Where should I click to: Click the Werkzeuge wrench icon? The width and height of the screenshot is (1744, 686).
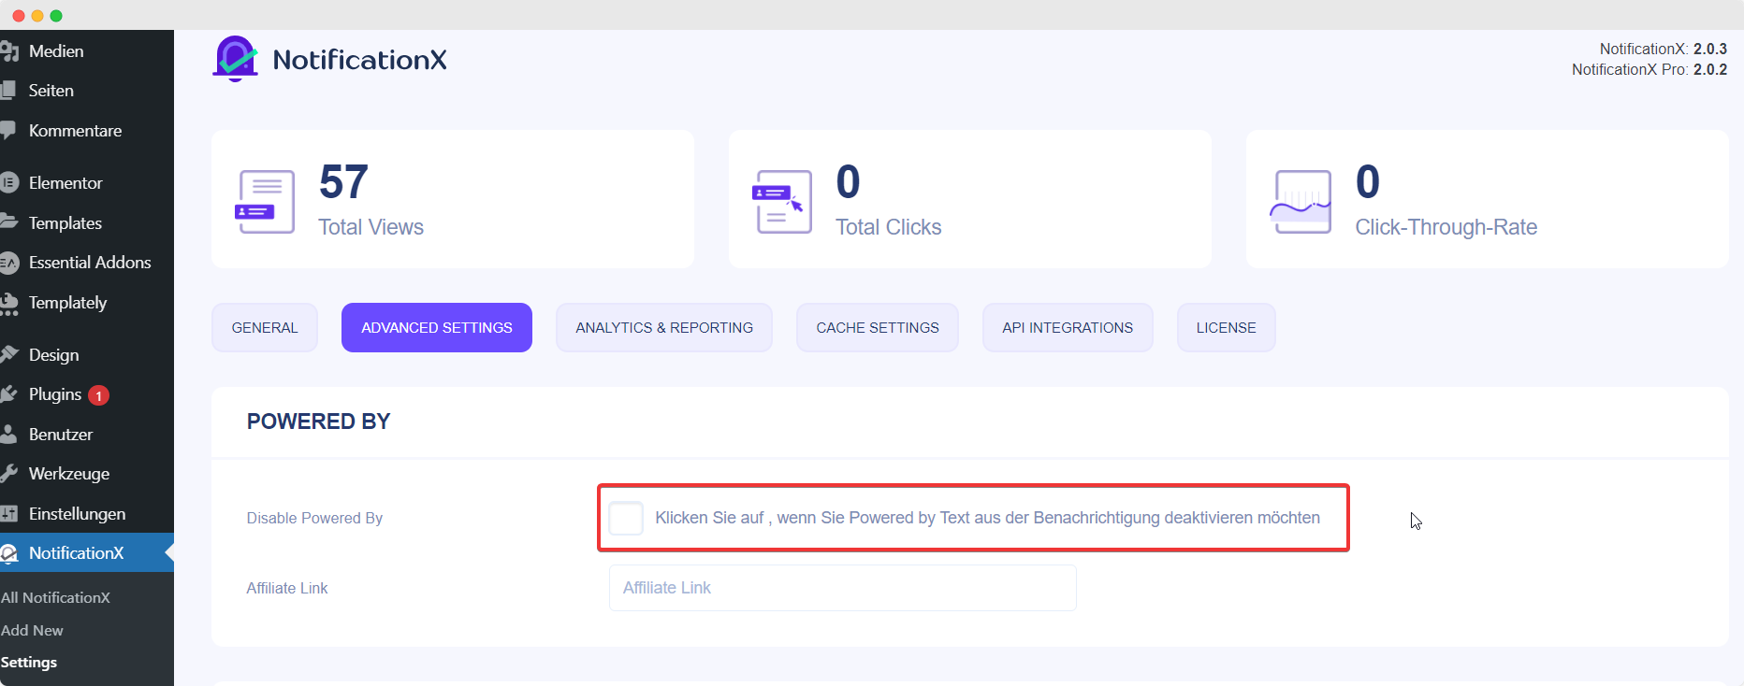click(x=9, y=474)
